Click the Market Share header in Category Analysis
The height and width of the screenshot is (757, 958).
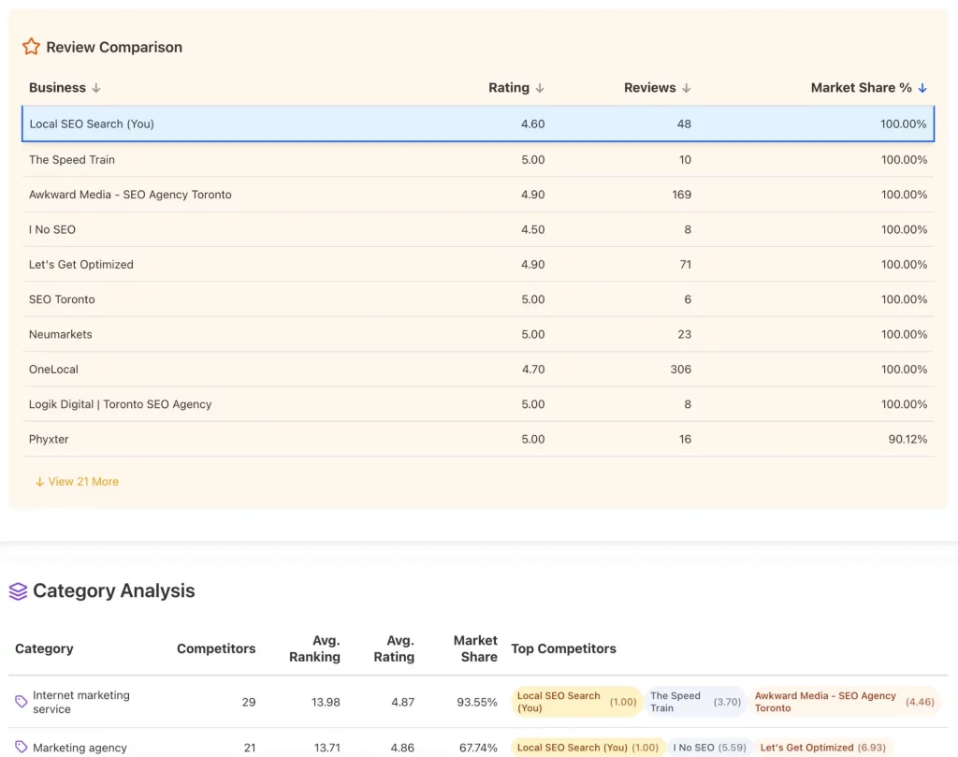[x=475, y=648]
